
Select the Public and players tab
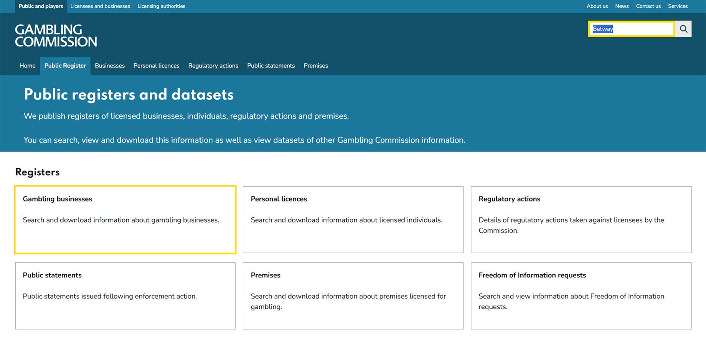[41, 7]
